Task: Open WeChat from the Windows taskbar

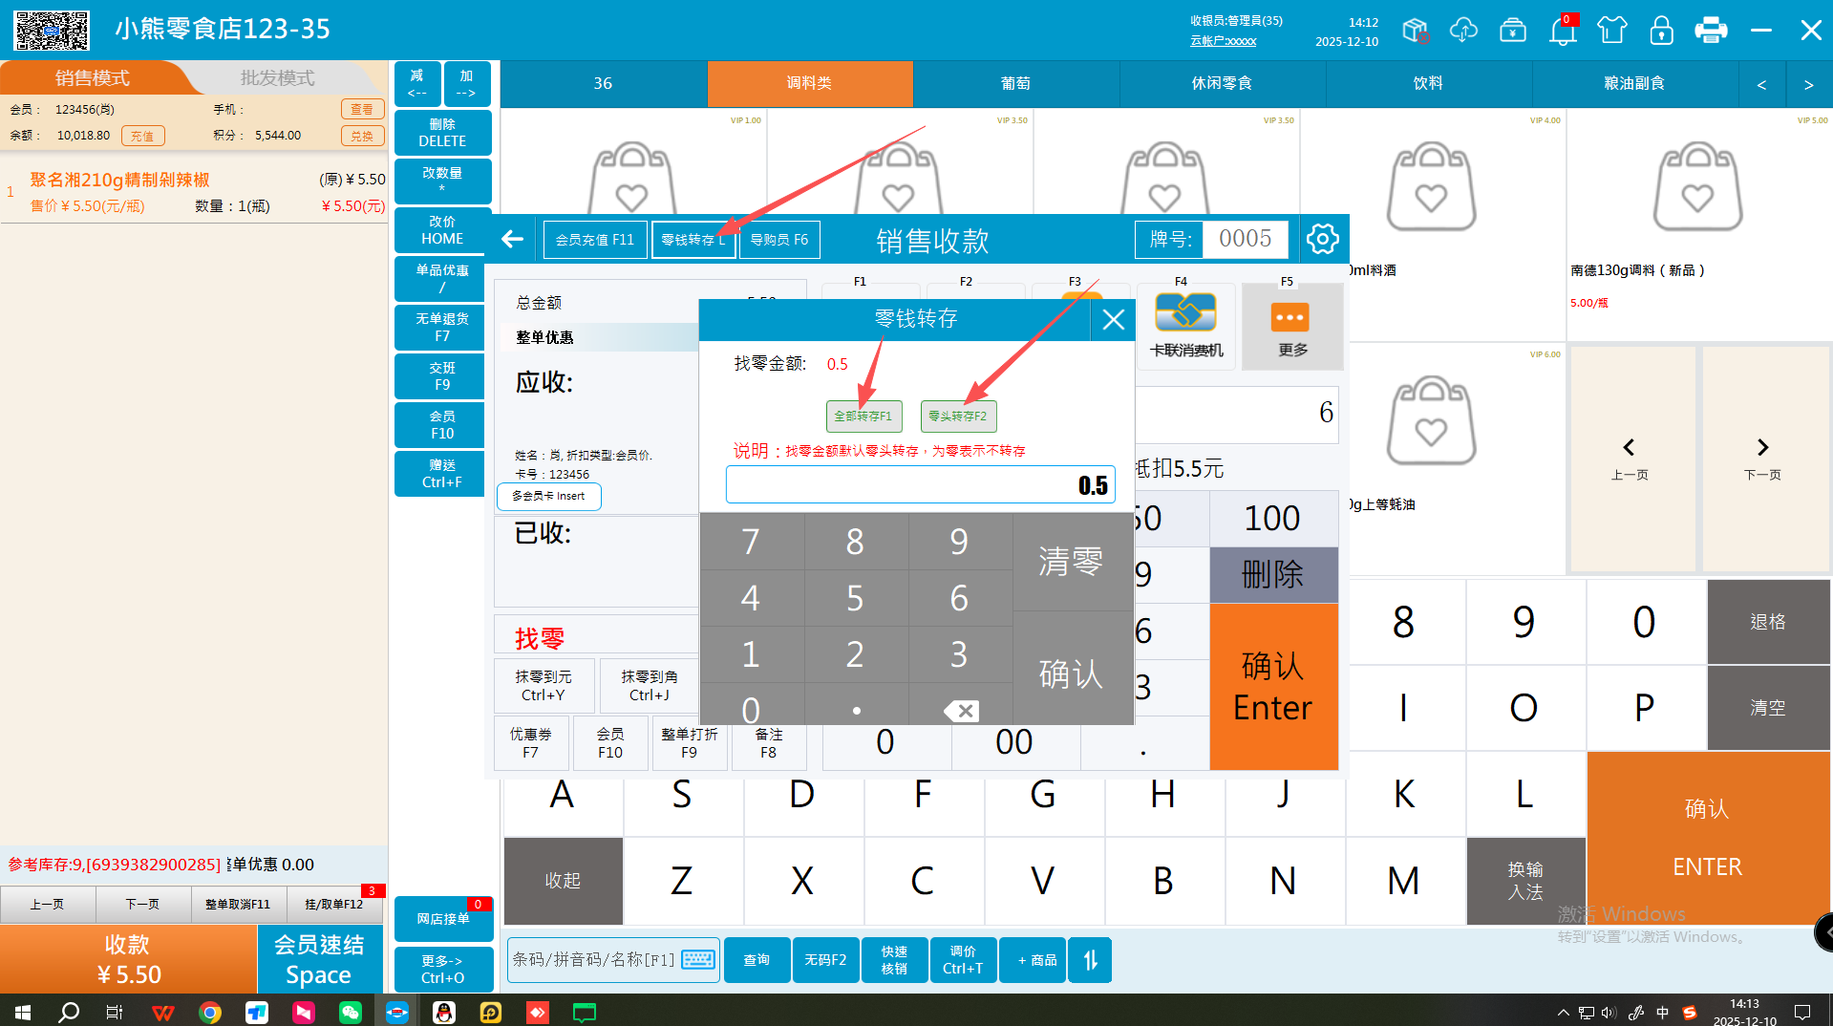Action: point(351,1012)
